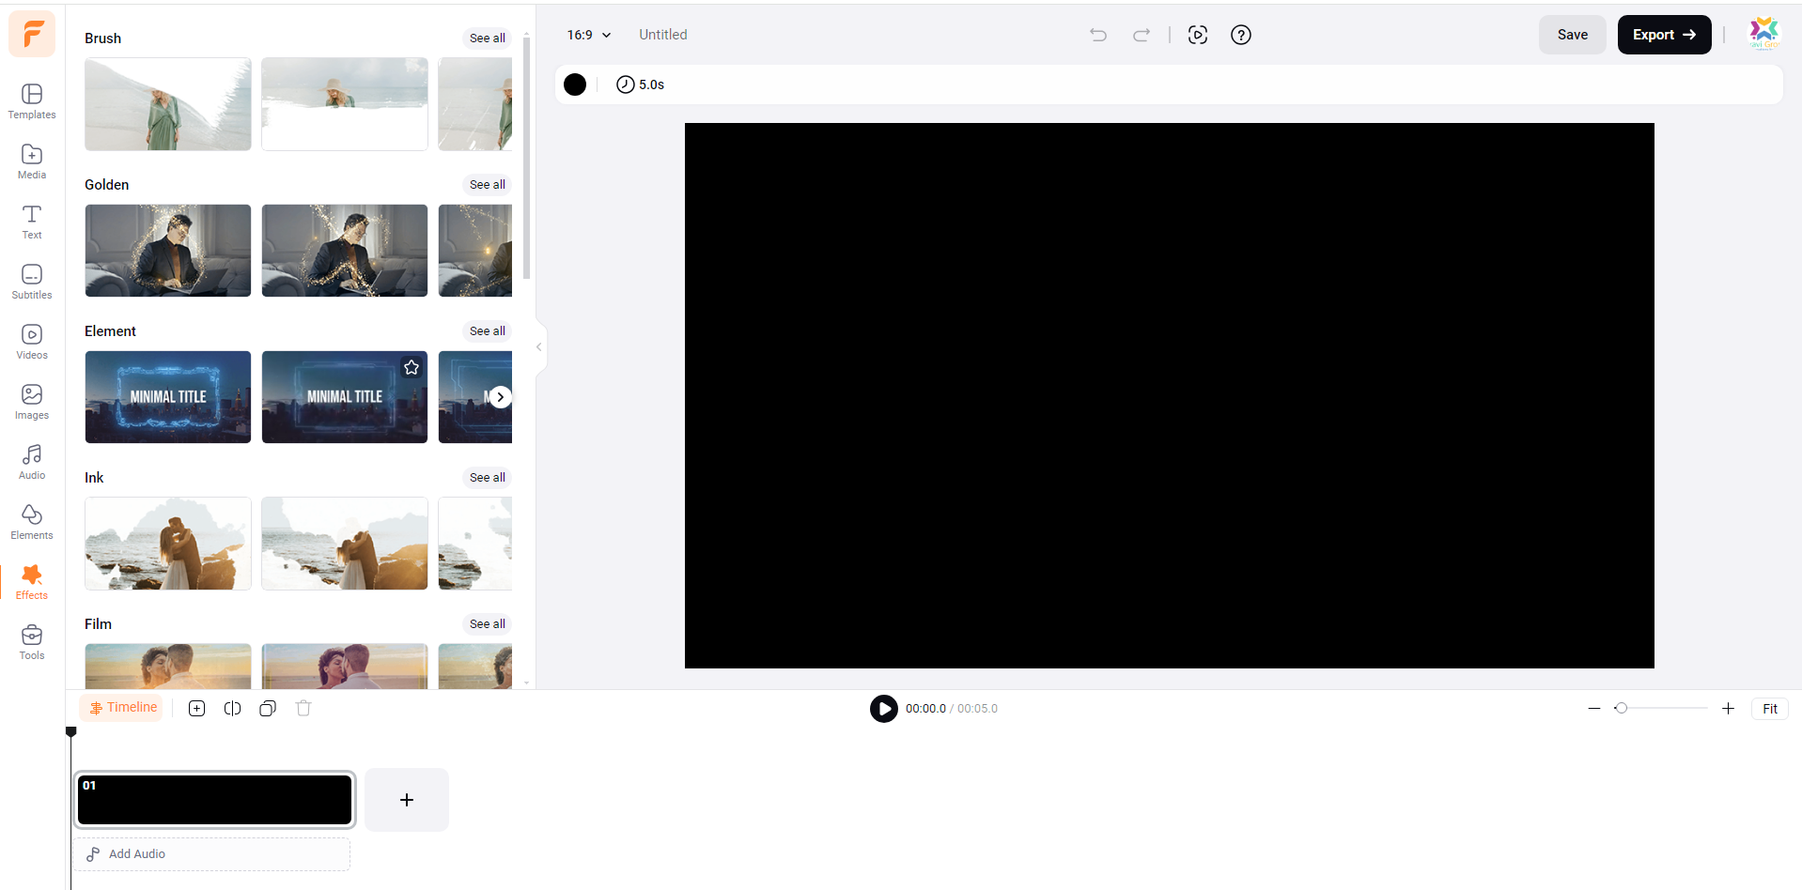Delete the scene using the trash icon
Viewport: 1802px width, 890px height.
click(303, 709)
